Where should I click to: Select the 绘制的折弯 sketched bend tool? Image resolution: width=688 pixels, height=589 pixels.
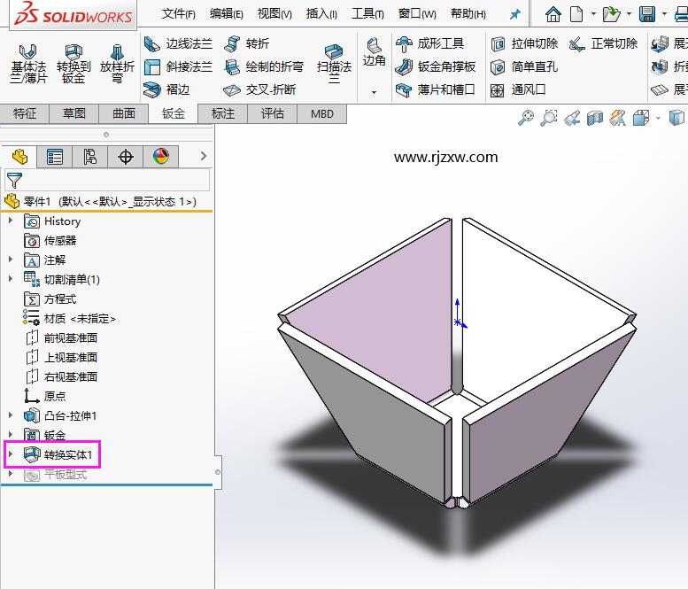click(264, 66)
